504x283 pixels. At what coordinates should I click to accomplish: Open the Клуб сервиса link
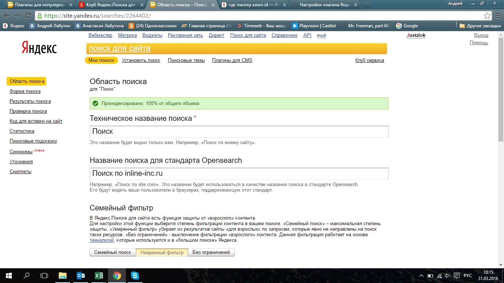(369, 60)
